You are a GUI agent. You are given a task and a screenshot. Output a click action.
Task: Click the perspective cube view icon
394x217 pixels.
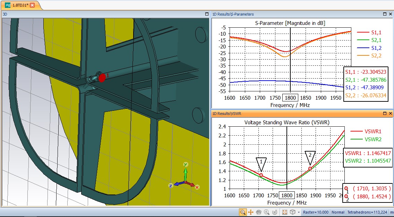(x=292, y=212)
